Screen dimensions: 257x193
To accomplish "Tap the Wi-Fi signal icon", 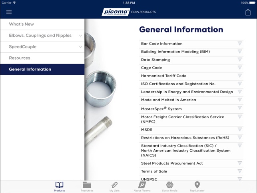I will pyautogui.click(x=14, y=3).
